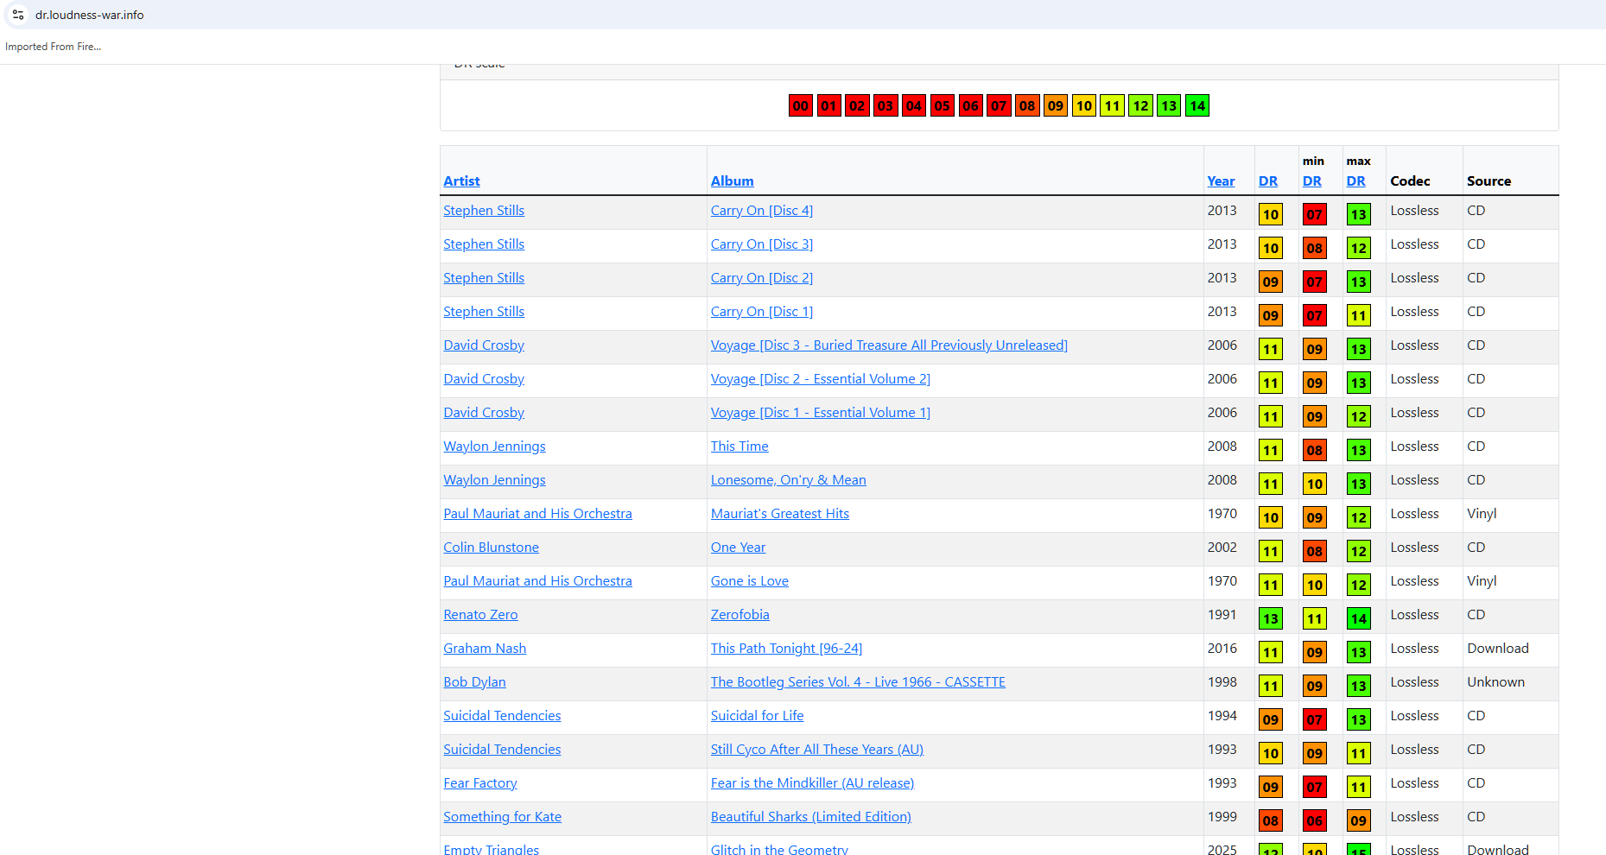Open David Crosby artist in Voyage Disc 3 row

pos(484,345)
